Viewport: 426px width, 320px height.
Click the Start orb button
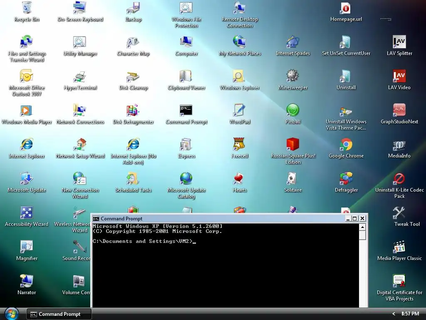coord(12,314)
